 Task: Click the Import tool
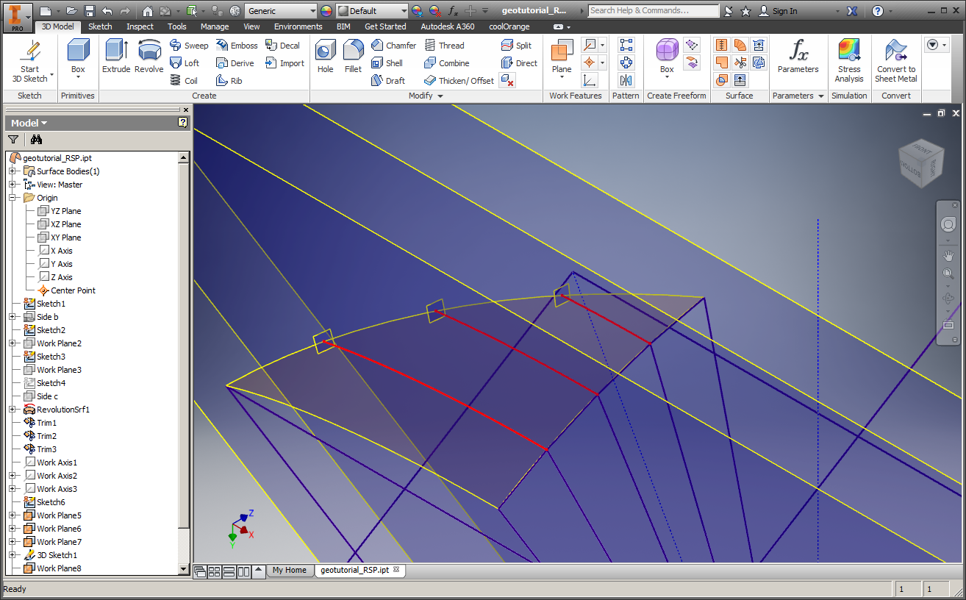pyautogui.click(x=285, y=63)
